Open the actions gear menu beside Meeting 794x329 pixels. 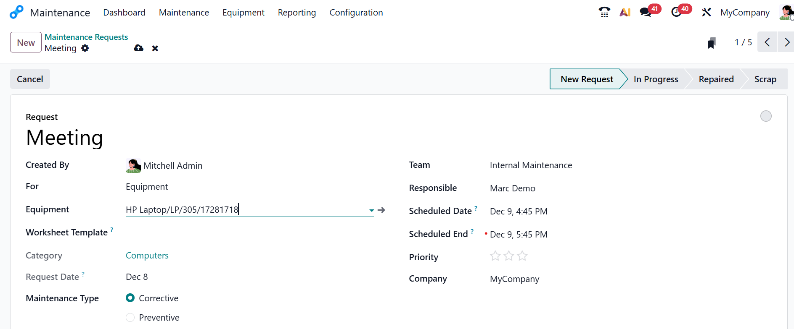(85, 48)
